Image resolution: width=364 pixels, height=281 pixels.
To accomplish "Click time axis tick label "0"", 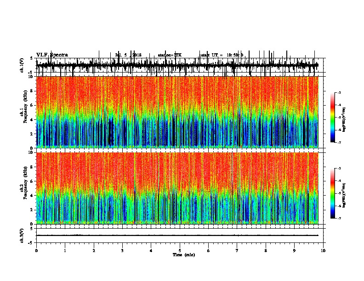I will [36, 251].
